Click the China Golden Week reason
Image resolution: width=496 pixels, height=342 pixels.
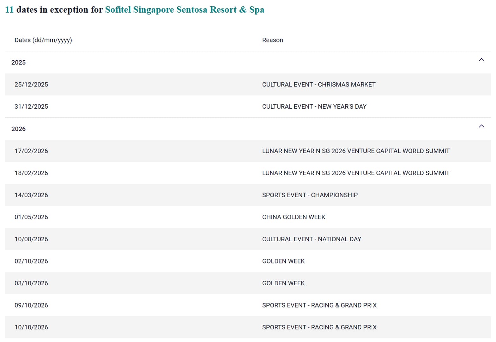[x=293, y=217]
